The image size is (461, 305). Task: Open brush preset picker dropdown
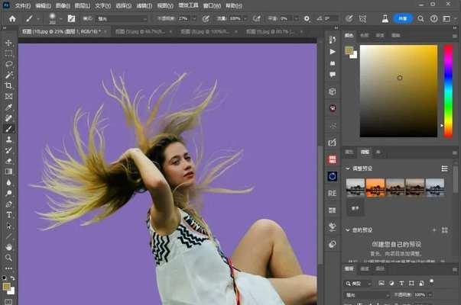[60, 19]
